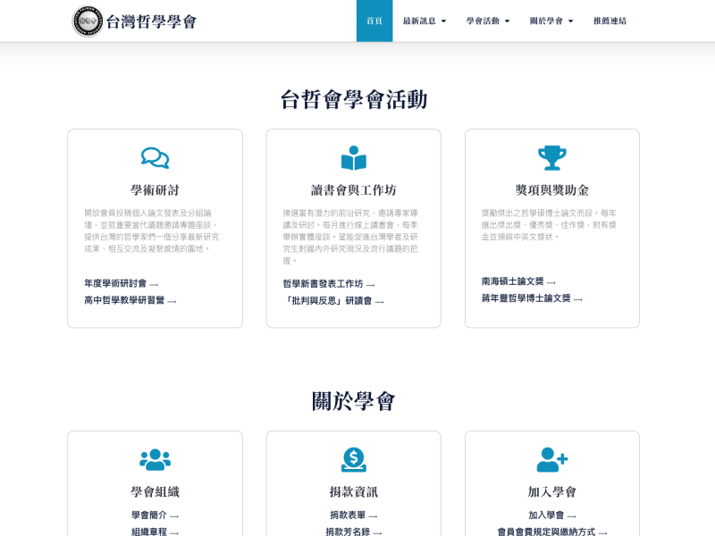Click the book reader icon above 讀書會與工作坊
Screen dimensions: 715x536
[353, 158]
